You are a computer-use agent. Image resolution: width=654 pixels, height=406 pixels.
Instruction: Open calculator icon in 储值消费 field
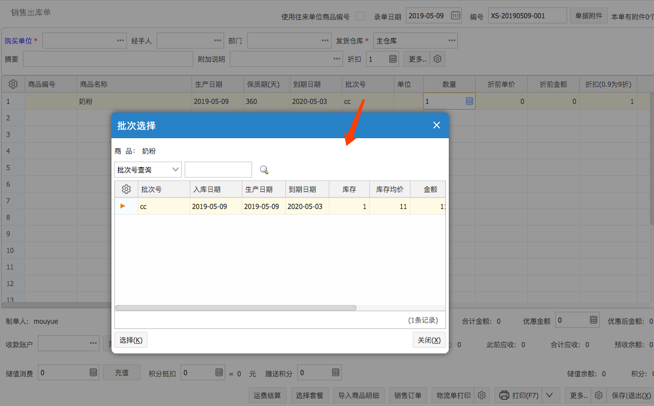tap(93, 372)
